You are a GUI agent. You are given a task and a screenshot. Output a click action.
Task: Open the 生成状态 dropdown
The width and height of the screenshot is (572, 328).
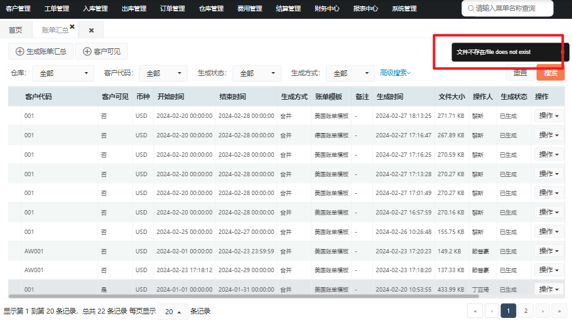[257, 73]
